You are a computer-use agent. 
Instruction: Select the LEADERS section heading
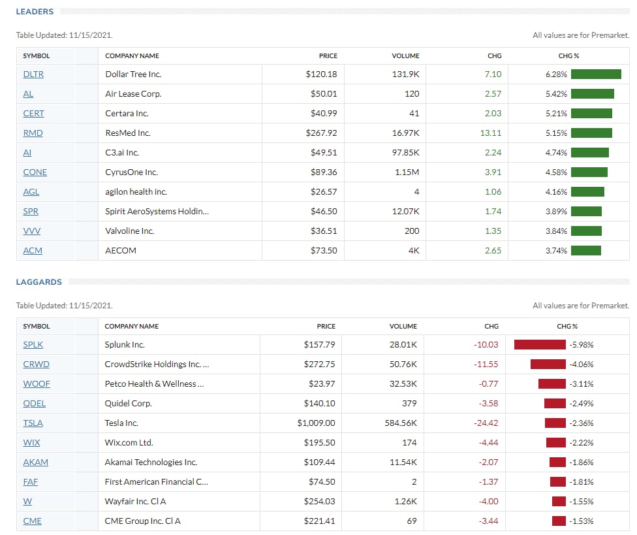click(x=35, y=12)
